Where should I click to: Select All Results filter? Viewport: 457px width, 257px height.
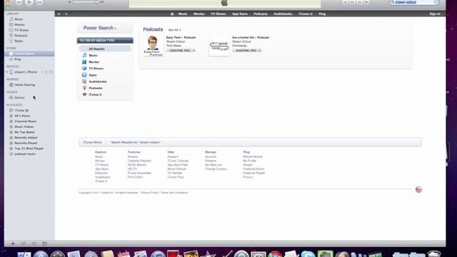(105, 49)
